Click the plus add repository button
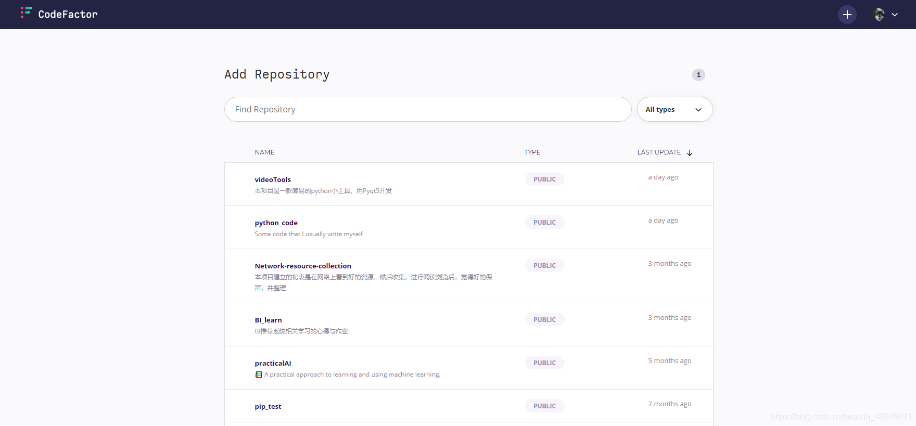This screenshot has height=426, width=916. point(847,15)
